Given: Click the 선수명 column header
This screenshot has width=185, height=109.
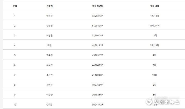Looking at the screenshot, I should (x=50, y=6).
